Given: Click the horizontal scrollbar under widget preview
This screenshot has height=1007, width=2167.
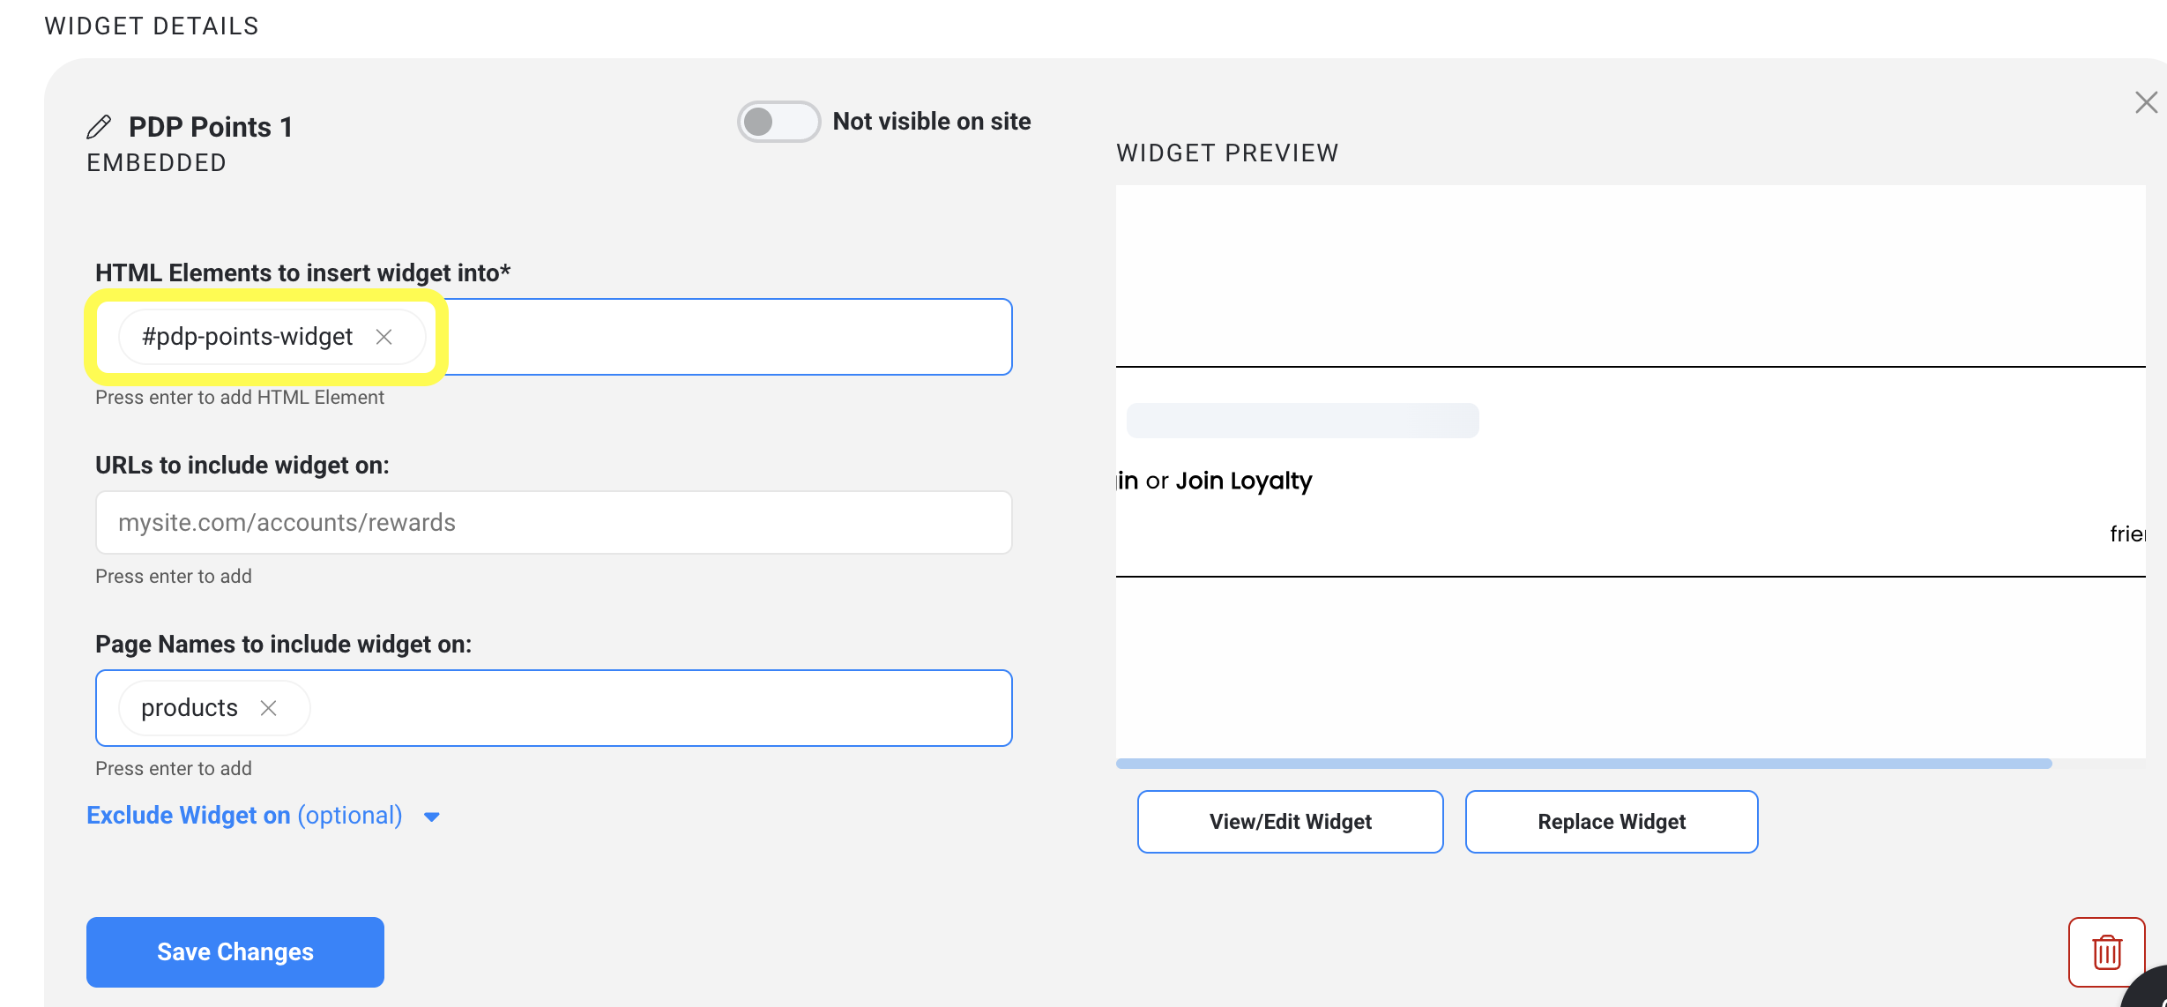Looking at the screenshot, I should (x=1583, y=764).
